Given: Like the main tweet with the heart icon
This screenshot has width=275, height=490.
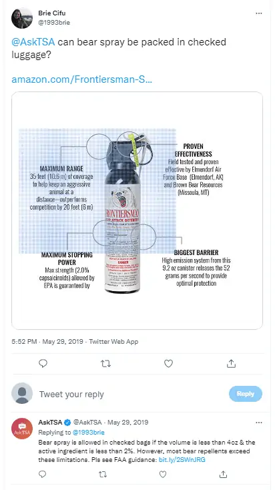Looking at the screenshot, I should click(x=168, y=363).
